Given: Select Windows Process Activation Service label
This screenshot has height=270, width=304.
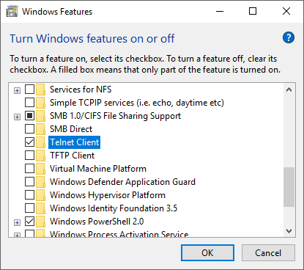Looking at the screenshot, I should point(119,234).
